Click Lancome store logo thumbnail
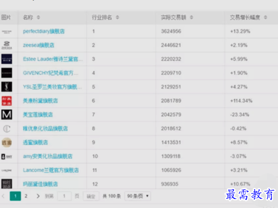The height and width of the screenshot is (208, 278). pos(7,170)
